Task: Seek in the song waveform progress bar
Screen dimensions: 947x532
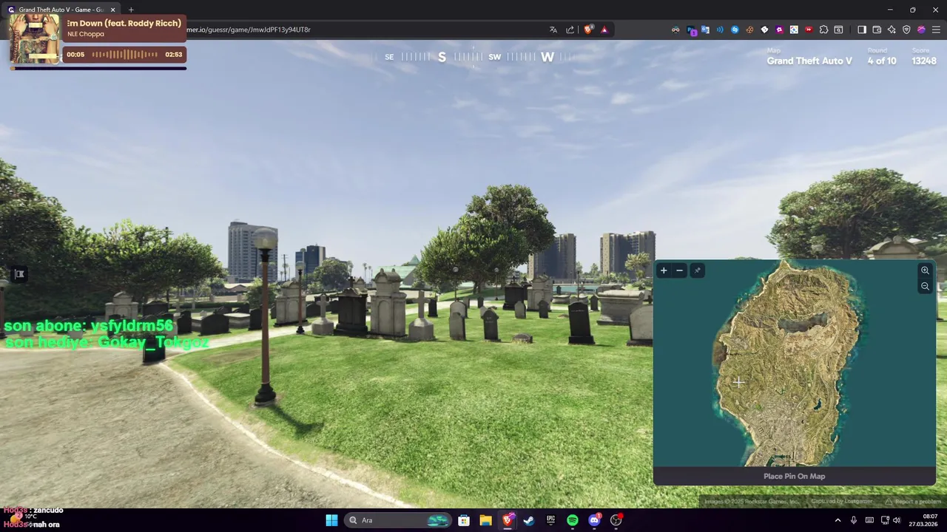Action: tap(124, 55)
